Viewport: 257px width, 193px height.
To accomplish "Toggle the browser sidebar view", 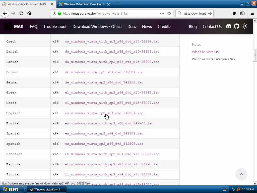I will (242, 13).
